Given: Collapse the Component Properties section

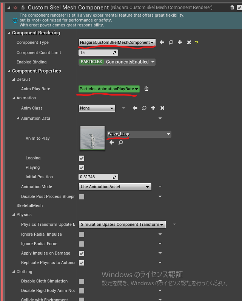Looking at the screenshot, I should [9, 71].
